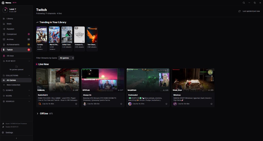Click the Achievements count badge
The height and width of the screenshot is (141, 263).
pos(29,45)
